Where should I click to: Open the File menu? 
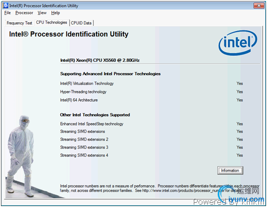8,13
